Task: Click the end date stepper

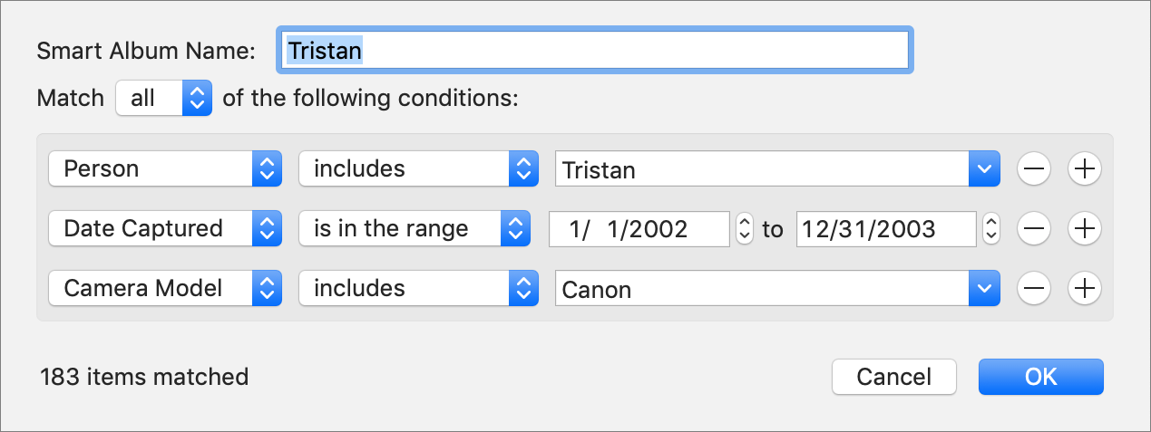Action: (991, 229)
